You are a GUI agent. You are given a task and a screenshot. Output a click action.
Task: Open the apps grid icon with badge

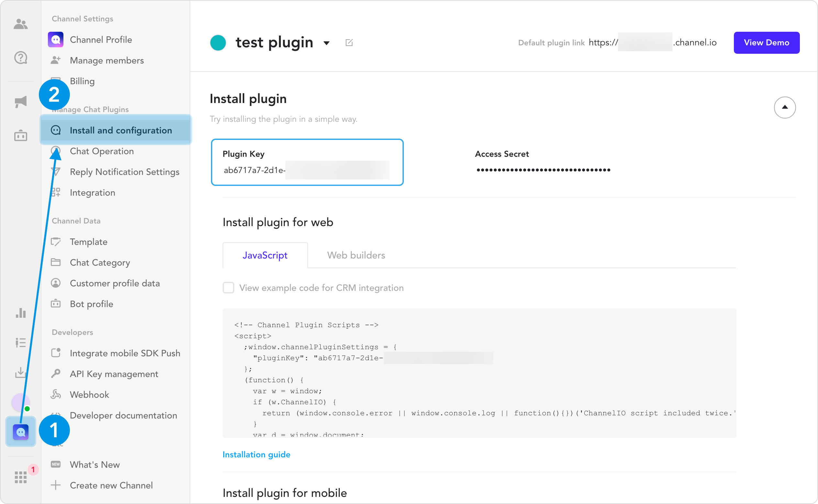21,477
